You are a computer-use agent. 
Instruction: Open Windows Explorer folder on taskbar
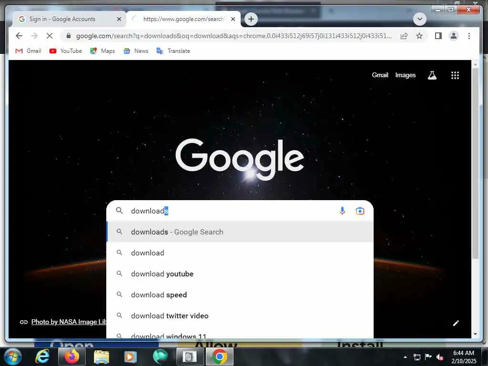pos(102,357)
